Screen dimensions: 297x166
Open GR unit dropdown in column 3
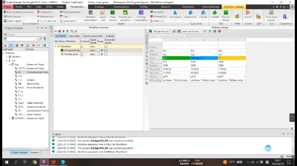click(x=245, y=76)
